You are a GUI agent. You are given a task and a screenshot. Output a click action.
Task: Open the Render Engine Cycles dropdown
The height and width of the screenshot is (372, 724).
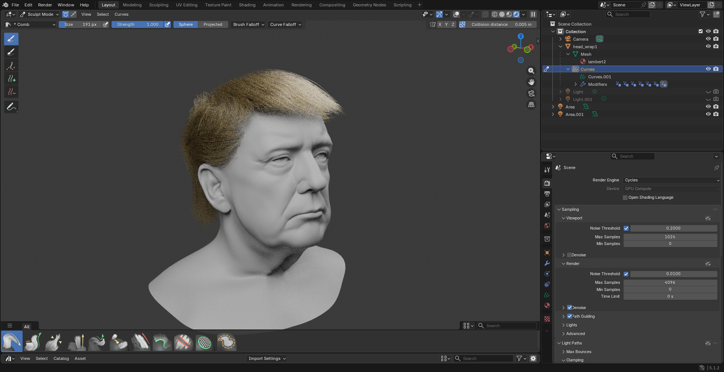672,180
